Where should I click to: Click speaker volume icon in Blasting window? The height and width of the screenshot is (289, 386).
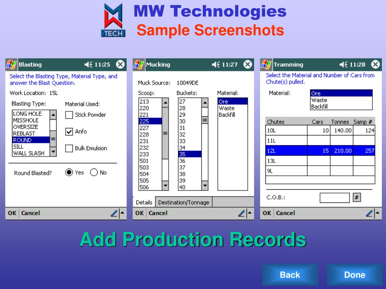pyautogui.click(x=88, y=65)
